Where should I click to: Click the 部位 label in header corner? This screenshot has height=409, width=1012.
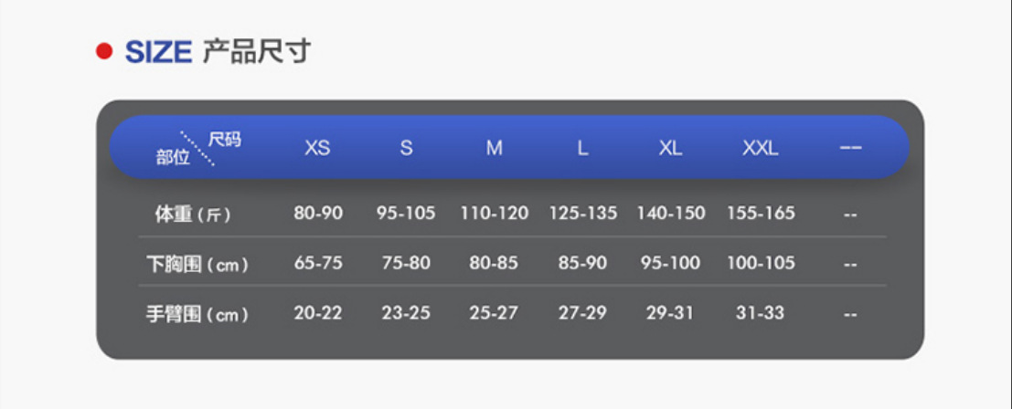tap(172, 157)
